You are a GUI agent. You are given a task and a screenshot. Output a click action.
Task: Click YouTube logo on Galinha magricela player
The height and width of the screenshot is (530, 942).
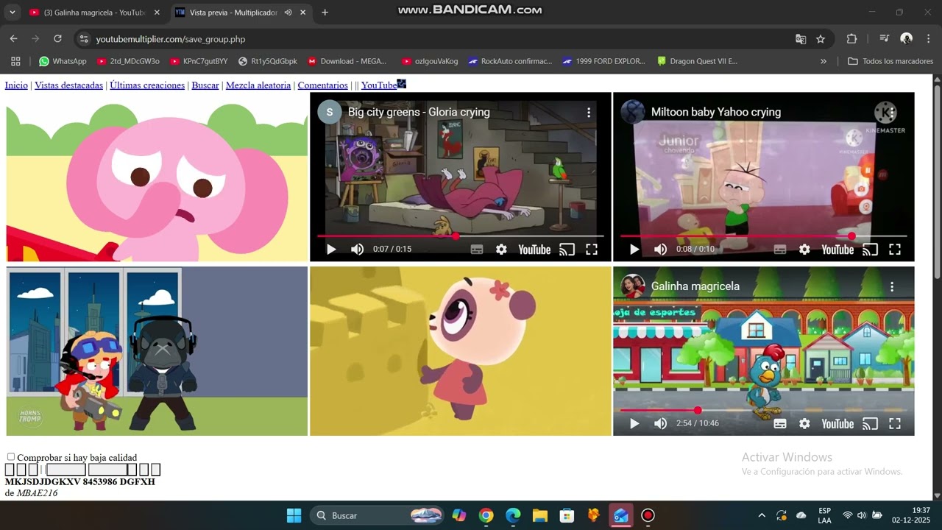[x=837, y=424]
